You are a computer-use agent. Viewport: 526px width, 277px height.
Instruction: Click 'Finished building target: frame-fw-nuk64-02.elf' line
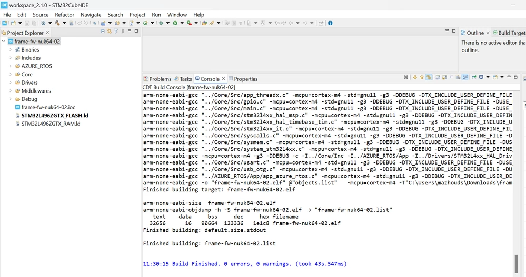(x=219, y=190)
